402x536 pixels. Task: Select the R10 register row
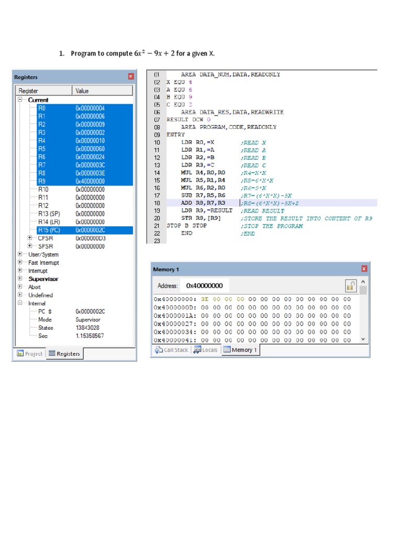[x=85, y=189]
